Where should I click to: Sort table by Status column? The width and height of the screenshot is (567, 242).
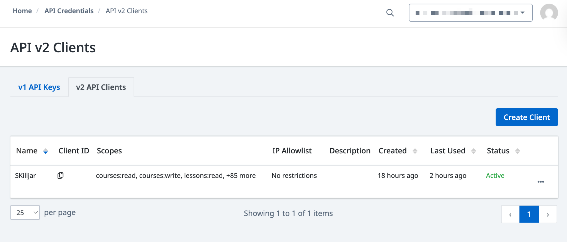click(517, 151)
